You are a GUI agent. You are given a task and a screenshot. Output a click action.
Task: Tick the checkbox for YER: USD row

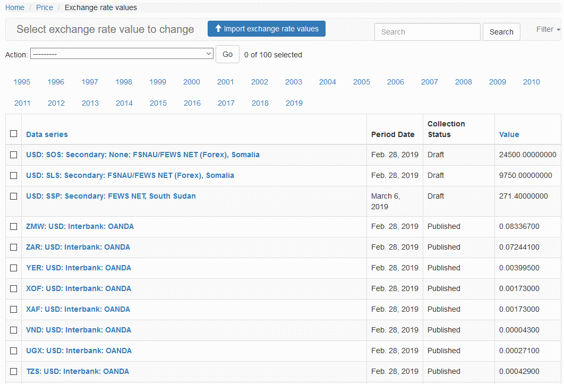(14, 268)
